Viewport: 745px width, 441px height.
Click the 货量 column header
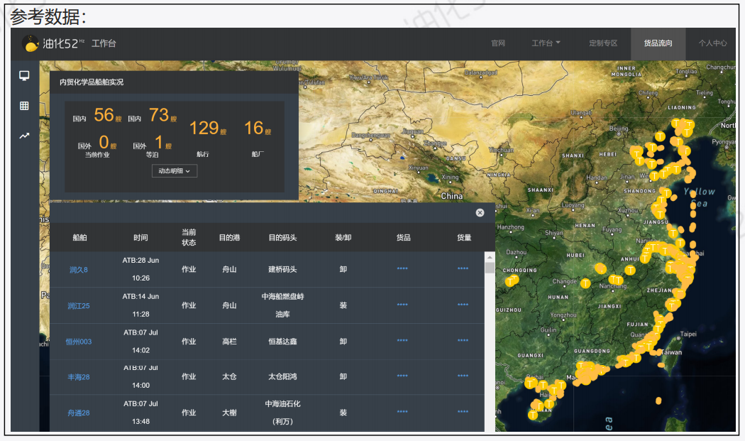click(464, 237)
